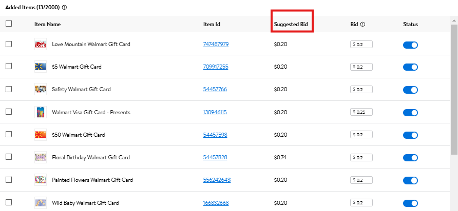Click Wild Baby Walmart Gift Card thumbnail
Screen dimensions: 458x211
point(40,203)
